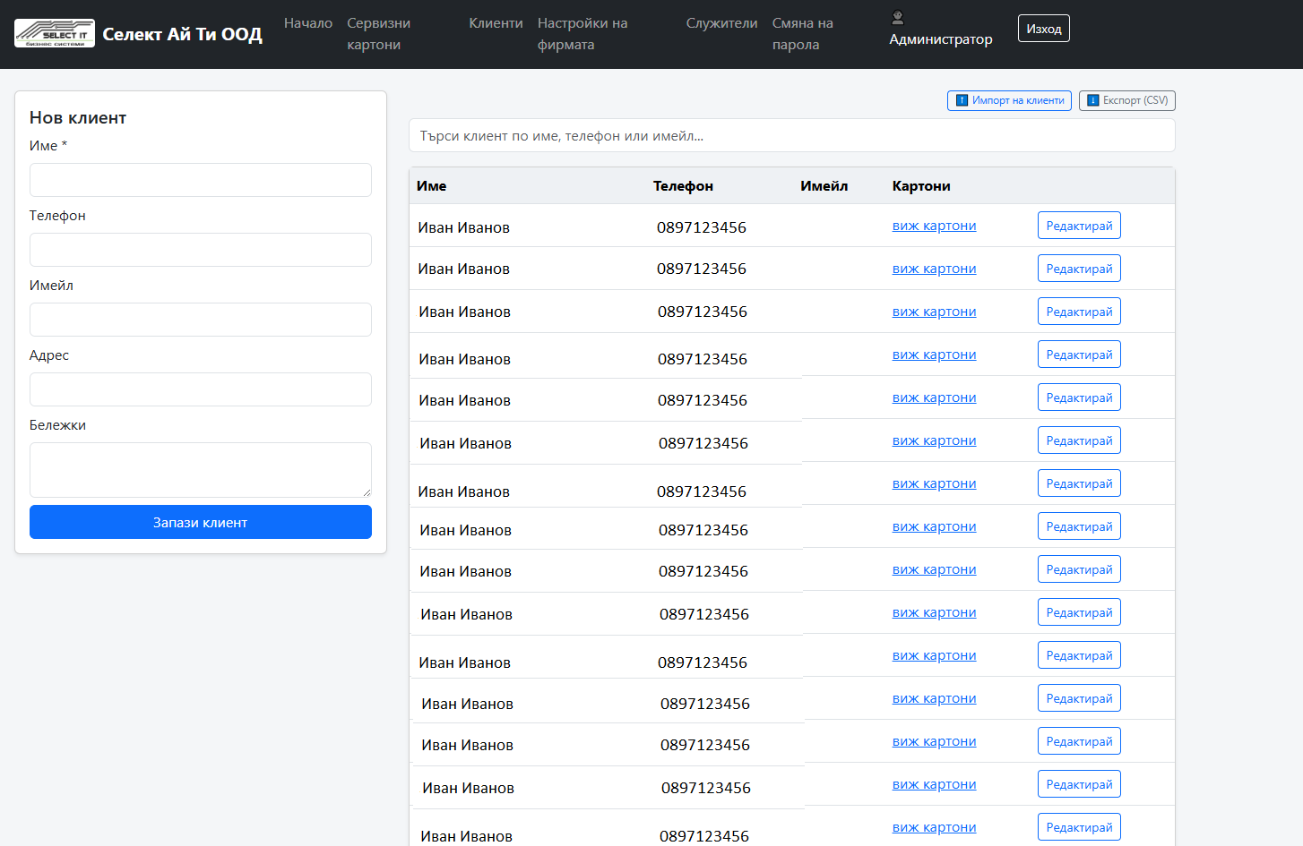Image resolution: width=1303 pixels, height=846 pixels.
Task: Focus the Телефон input in new client form
Action: tap(201, 250)
